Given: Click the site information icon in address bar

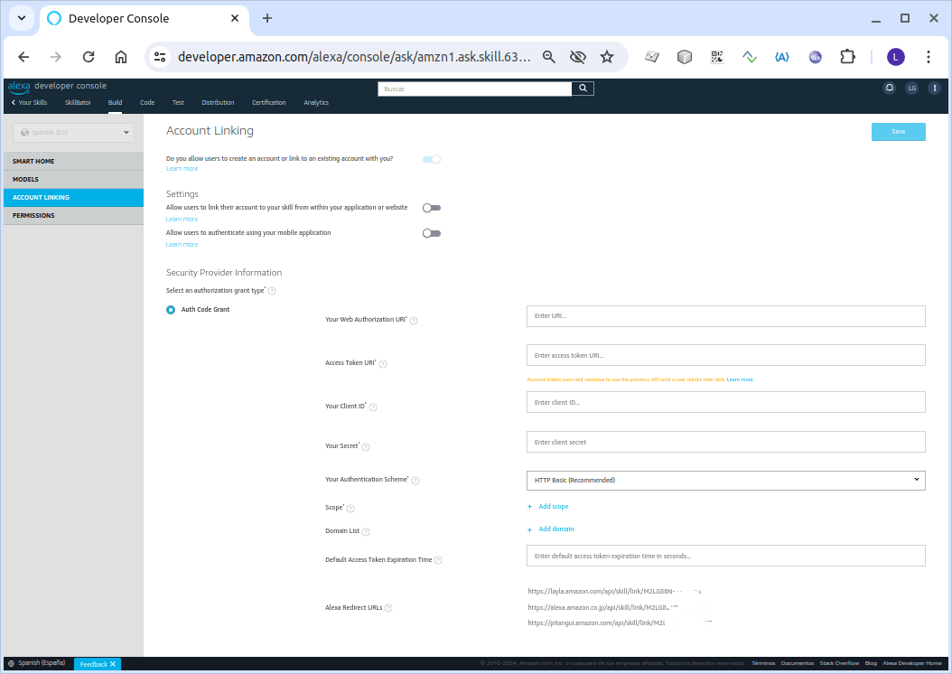Looking at the screenshot, I should pyautogui.click(x=160, y=57).
